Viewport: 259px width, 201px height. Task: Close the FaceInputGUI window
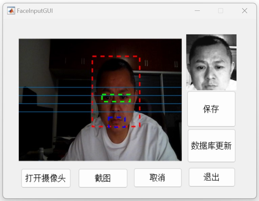pyautogui.click(x=244, y=11)
